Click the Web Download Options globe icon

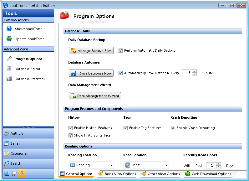pos(188,174)
